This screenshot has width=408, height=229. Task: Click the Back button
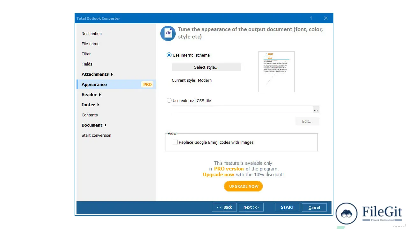(224, 207)
